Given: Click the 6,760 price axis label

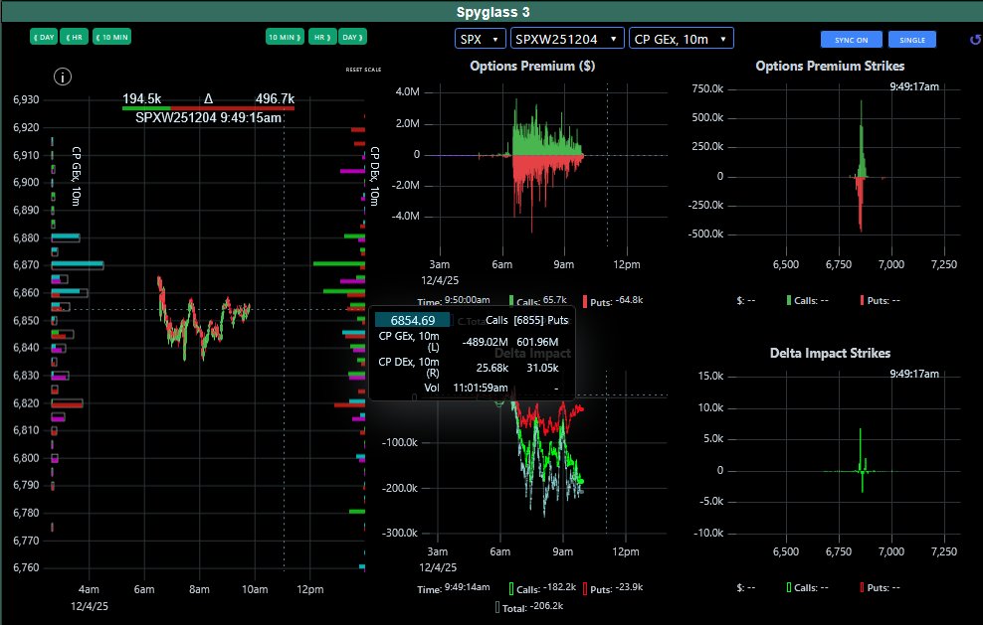Looking at the screenshot, I should [x=26, y=567].
